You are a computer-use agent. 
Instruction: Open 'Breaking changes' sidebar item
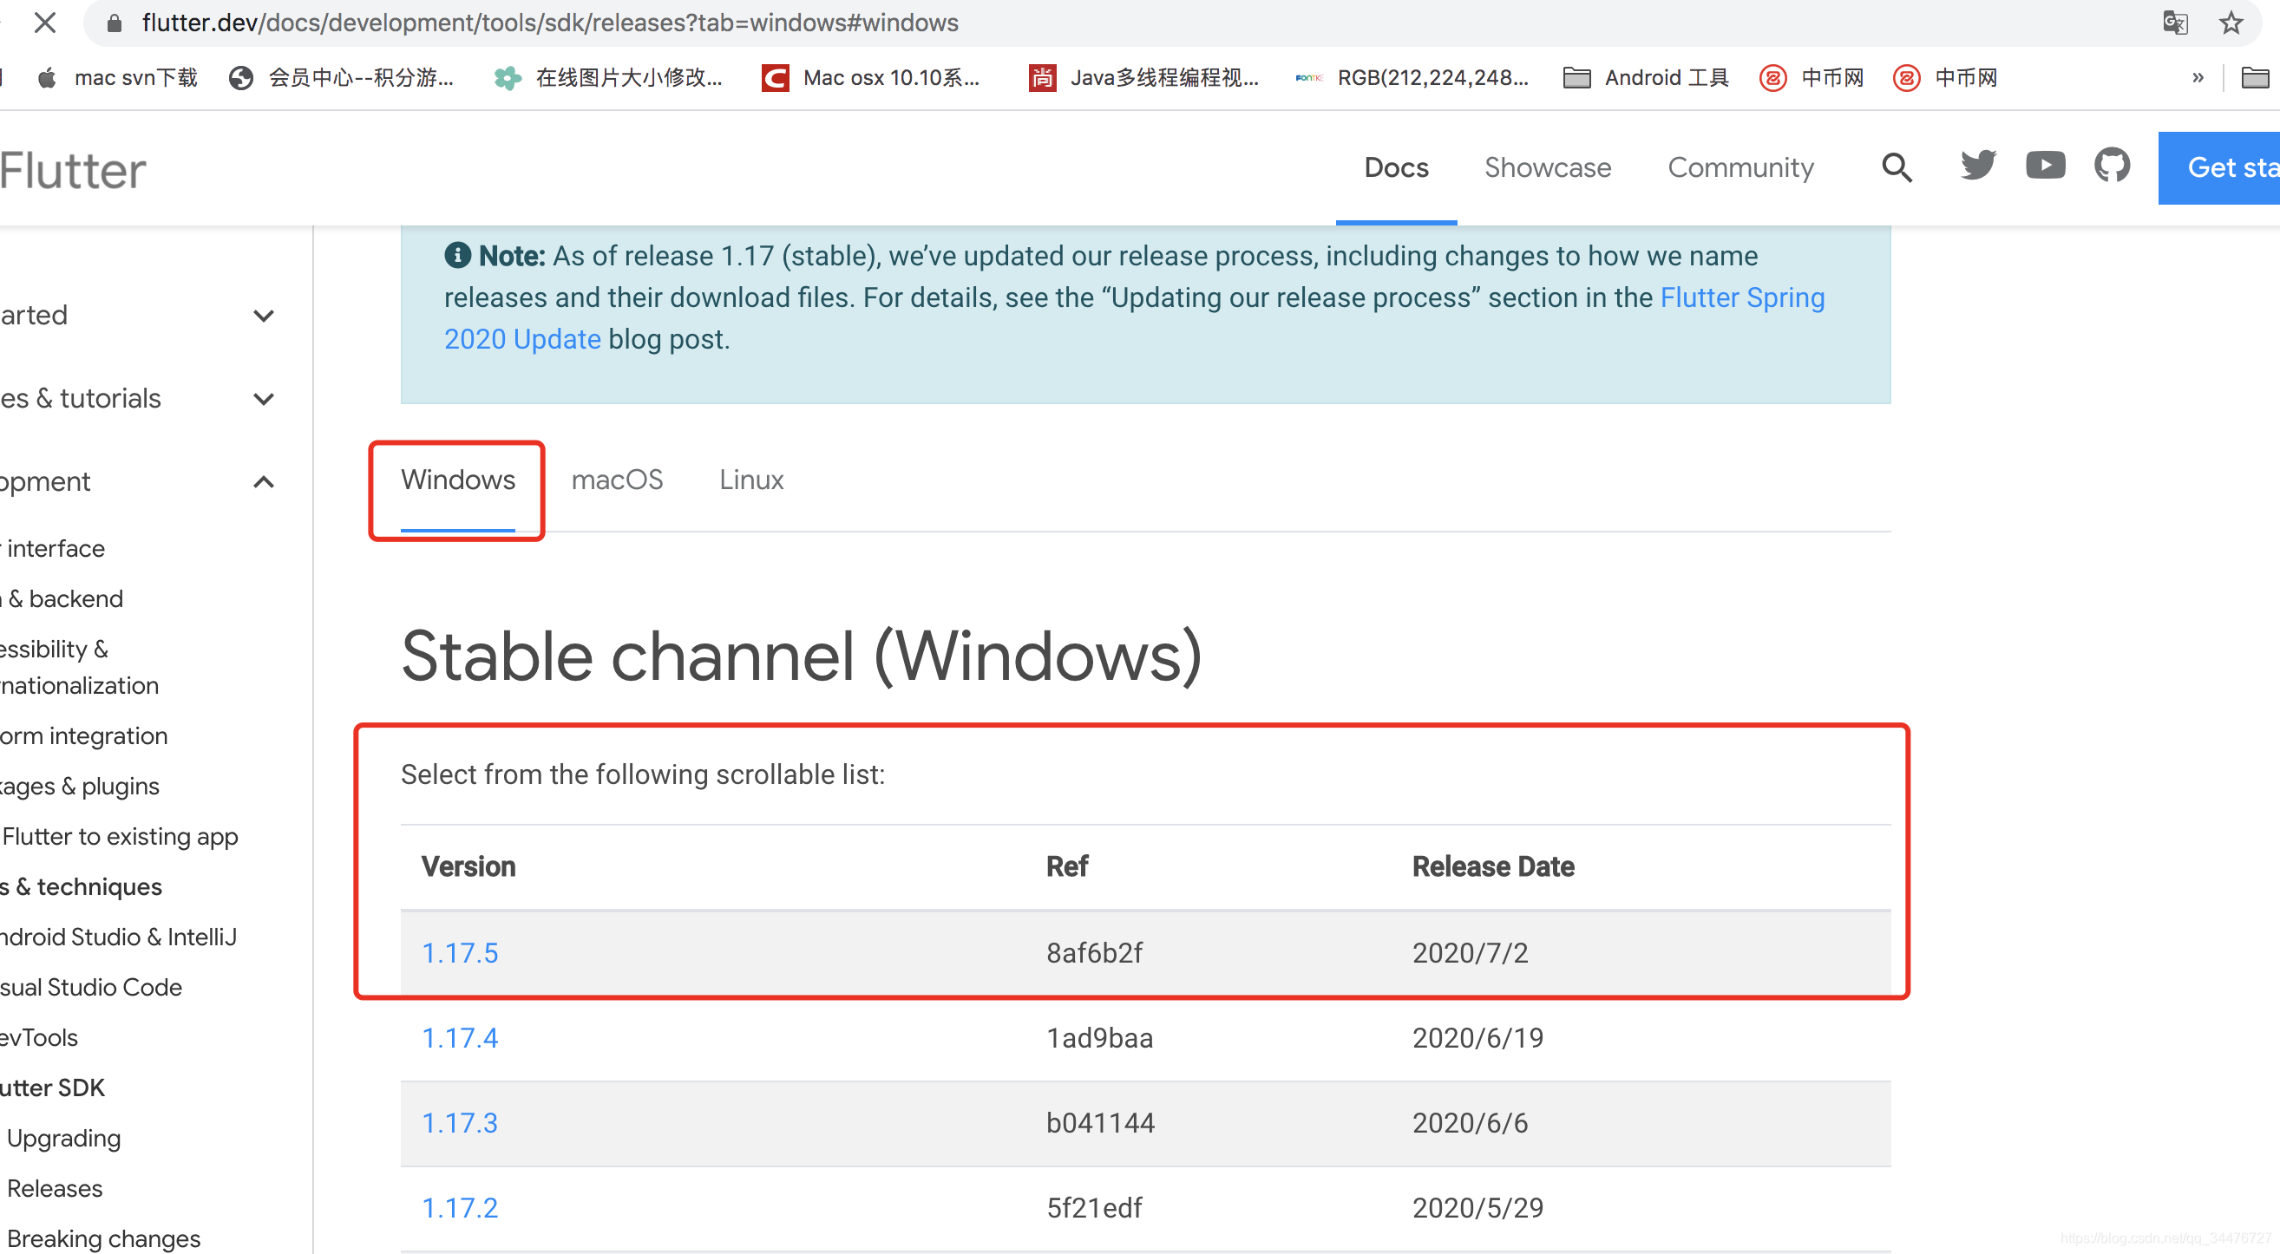coord(103,1239)
